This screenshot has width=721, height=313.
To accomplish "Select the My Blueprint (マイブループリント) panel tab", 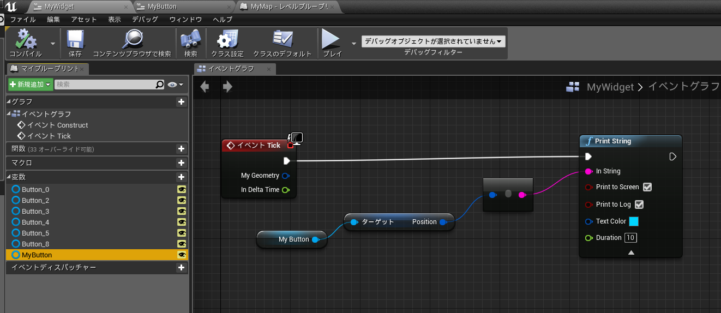I will pos(49,69).
